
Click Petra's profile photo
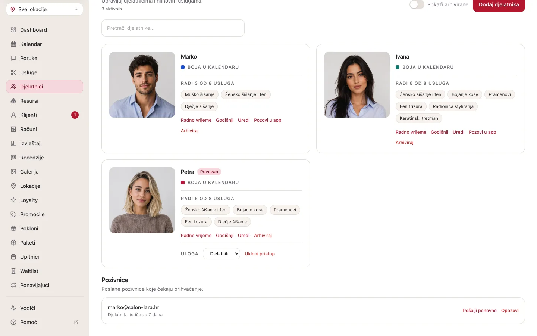pos(142,200)
